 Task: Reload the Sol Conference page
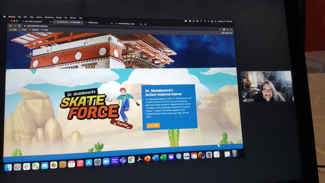click(19, 25)
